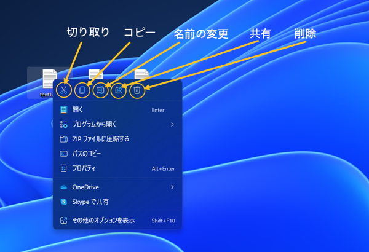Click the OneDrive cloud icon
The height and width of the screenshot is (252, 369).
[x=63, y=187]
